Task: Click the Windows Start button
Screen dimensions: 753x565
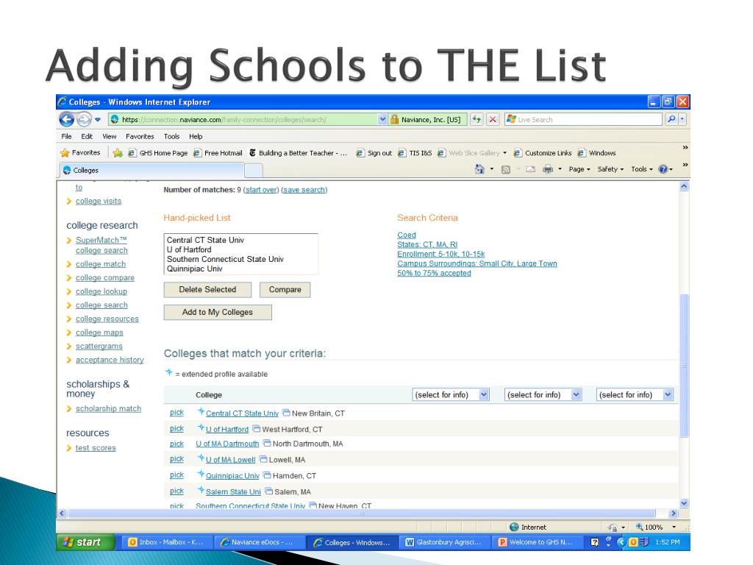Action: point(87,542)
